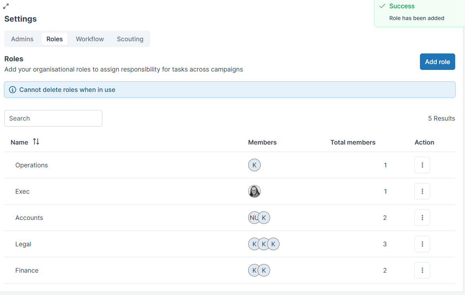Switch to the Workflow tab
The image size is (465, 295).
(90, 39)
